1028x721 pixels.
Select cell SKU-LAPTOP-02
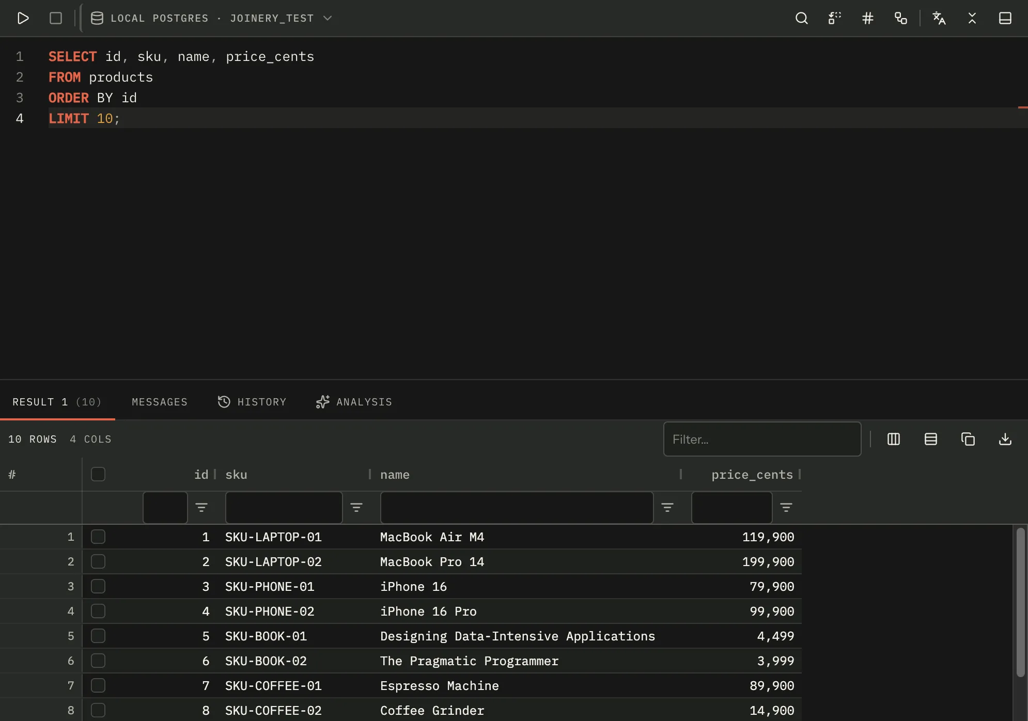click(x=273, y=562)
